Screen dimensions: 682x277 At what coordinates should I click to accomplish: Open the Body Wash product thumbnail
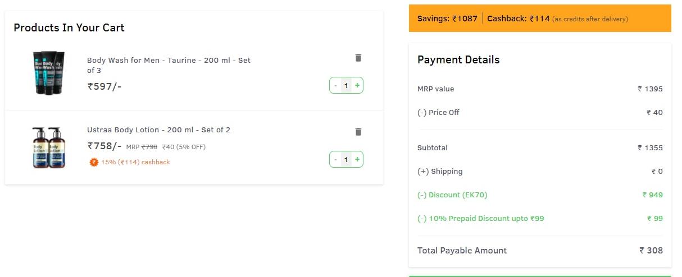[48, 73]
